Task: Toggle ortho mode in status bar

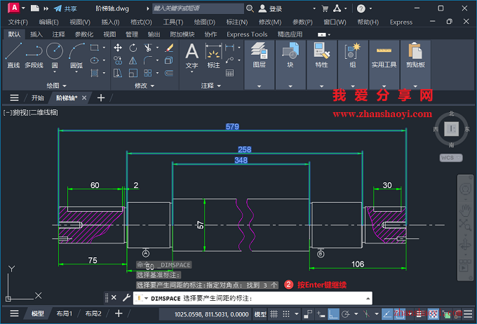Action: (333, 314)
